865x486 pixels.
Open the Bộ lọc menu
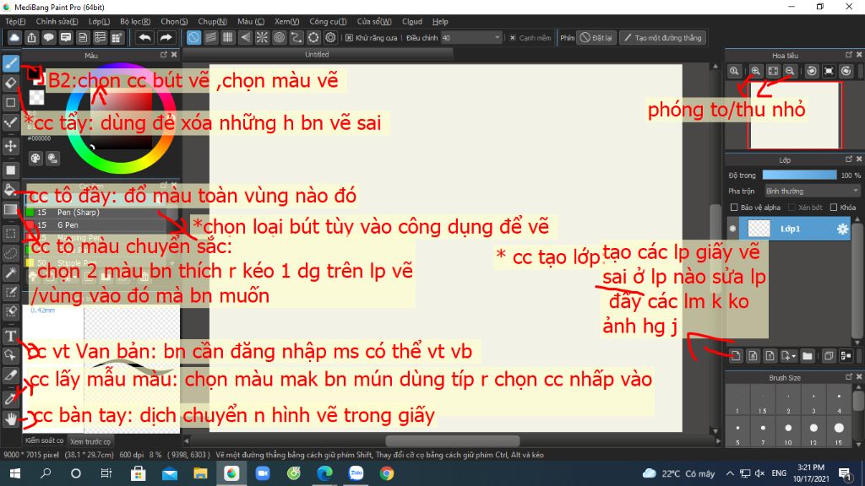(x=135, y=21)
